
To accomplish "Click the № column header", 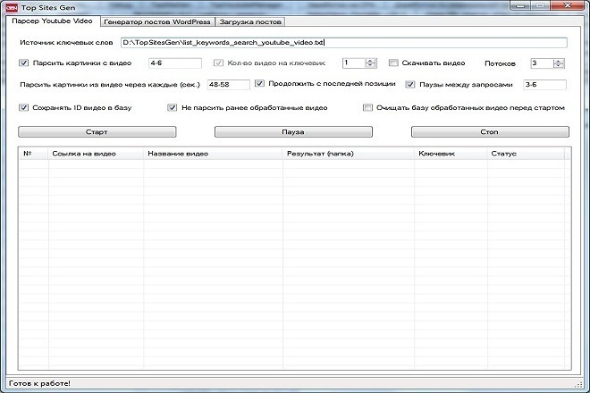I will pyautogui.click(x=33, y=154).
